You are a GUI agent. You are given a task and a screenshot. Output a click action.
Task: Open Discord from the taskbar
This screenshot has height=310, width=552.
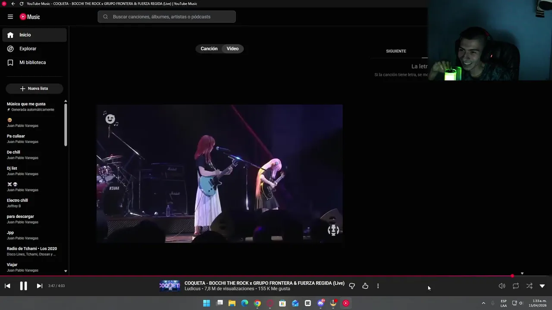coord(320,303)
